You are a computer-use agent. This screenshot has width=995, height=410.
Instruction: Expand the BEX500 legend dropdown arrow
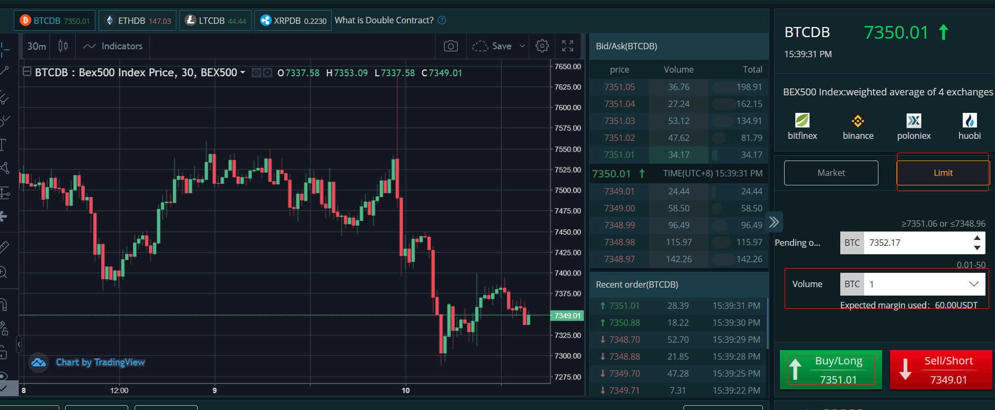tap(243, 72)
